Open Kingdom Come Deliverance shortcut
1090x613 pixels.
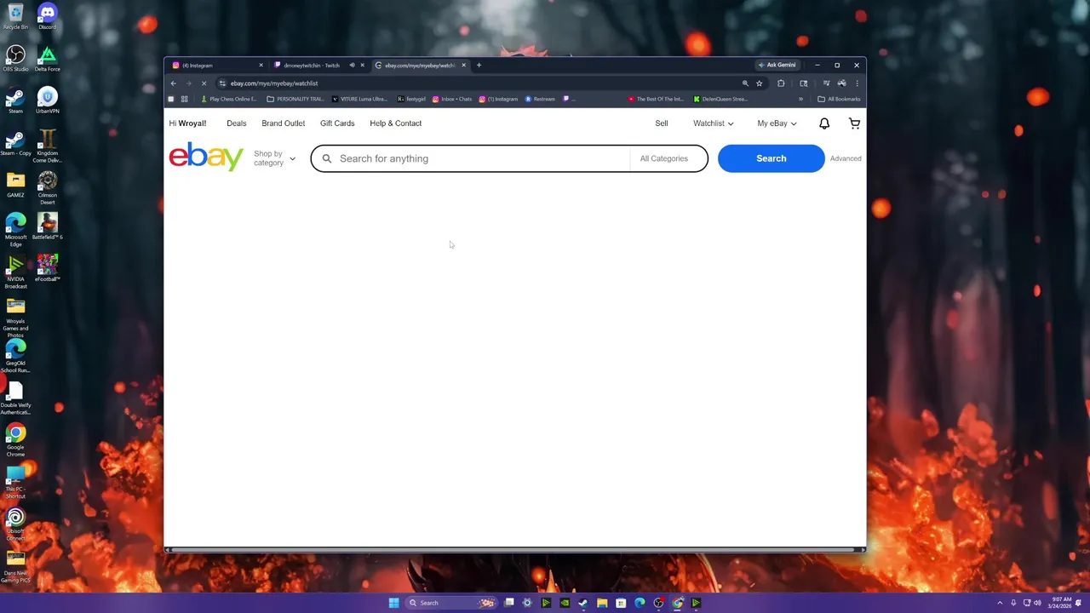pos(47,145)
